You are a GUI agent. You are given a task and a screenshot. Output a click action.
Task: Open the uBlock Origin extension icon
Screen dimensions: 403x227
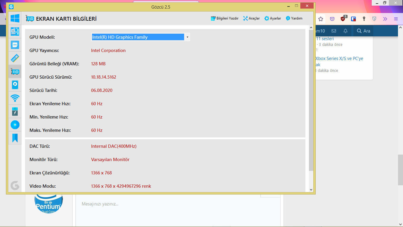343,19
